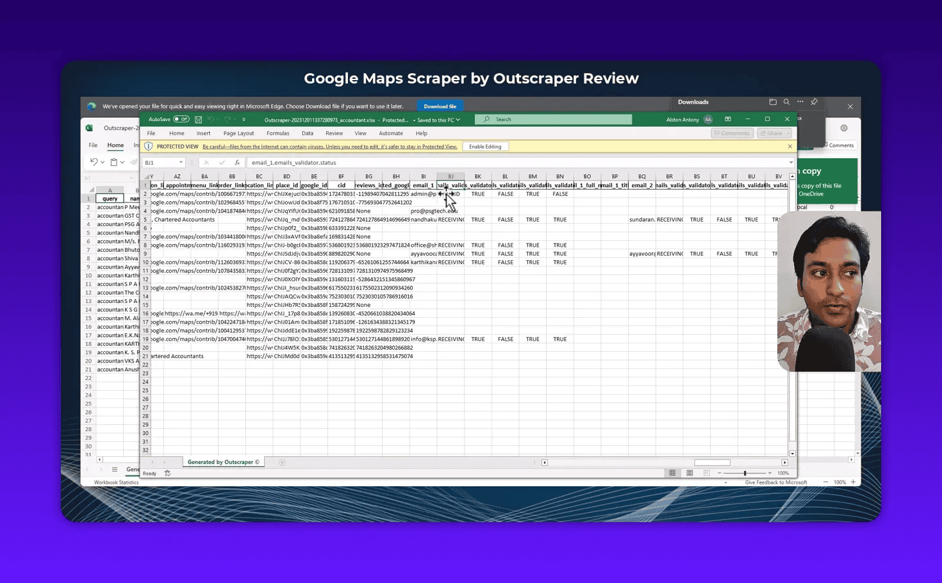Screen dimensions: 942x583
Task: Open the Name Box dropdown
Action: click(x=181, y=162)
